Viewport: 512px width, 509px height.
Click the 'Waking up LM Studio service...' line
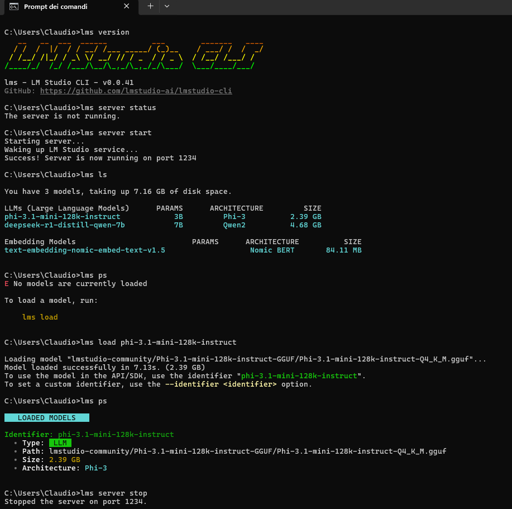pos(71,150)
